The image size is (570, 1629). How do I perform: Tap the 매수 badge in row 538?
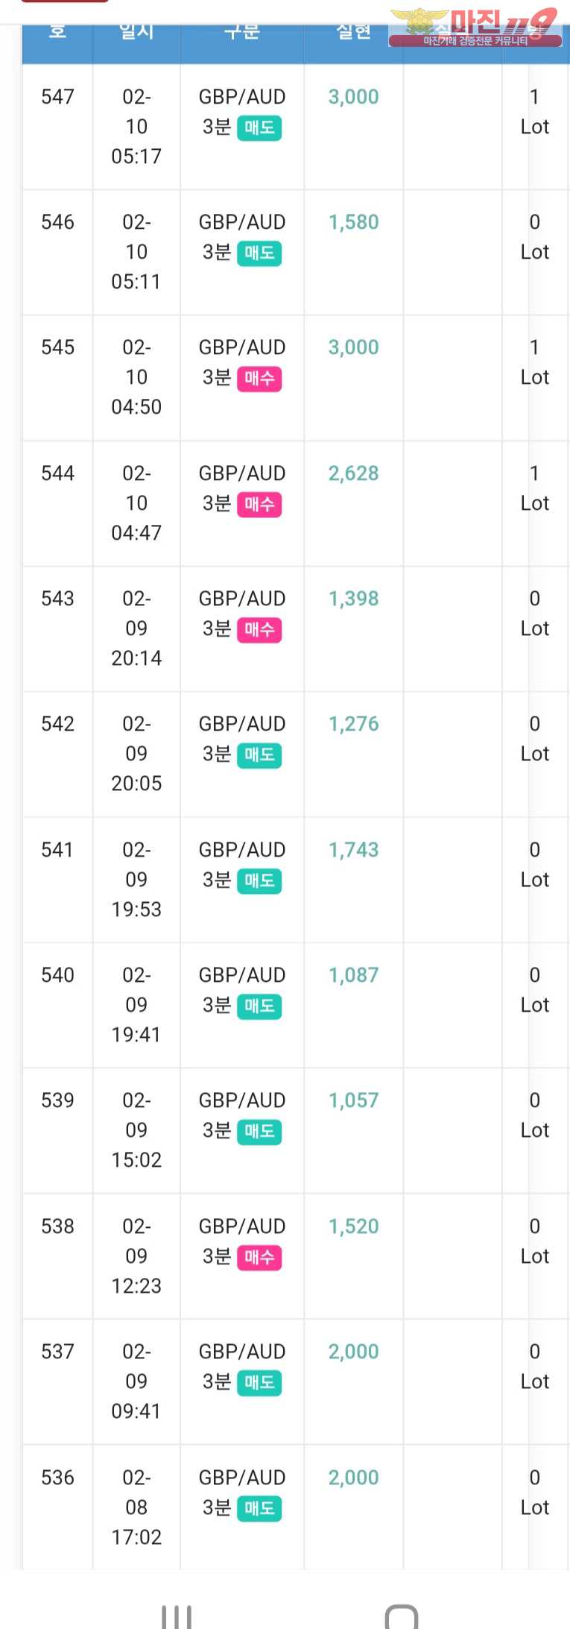tap(259, 1258)
